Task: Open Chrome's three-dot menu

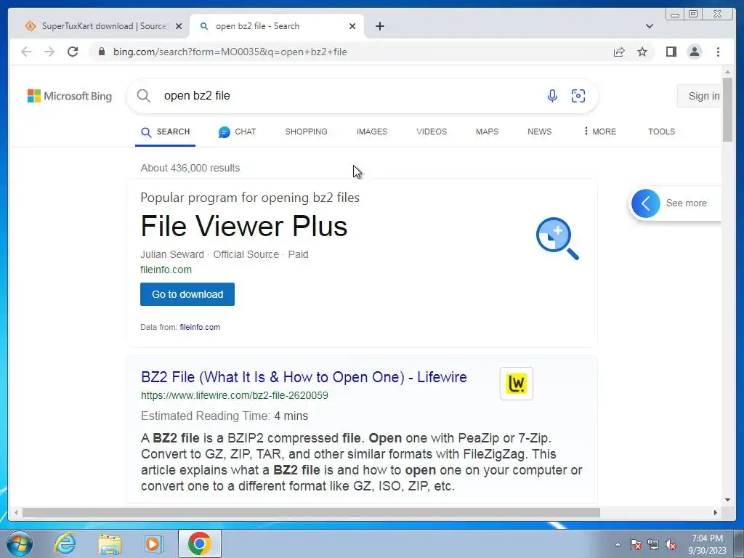Action: coord(718,52)
